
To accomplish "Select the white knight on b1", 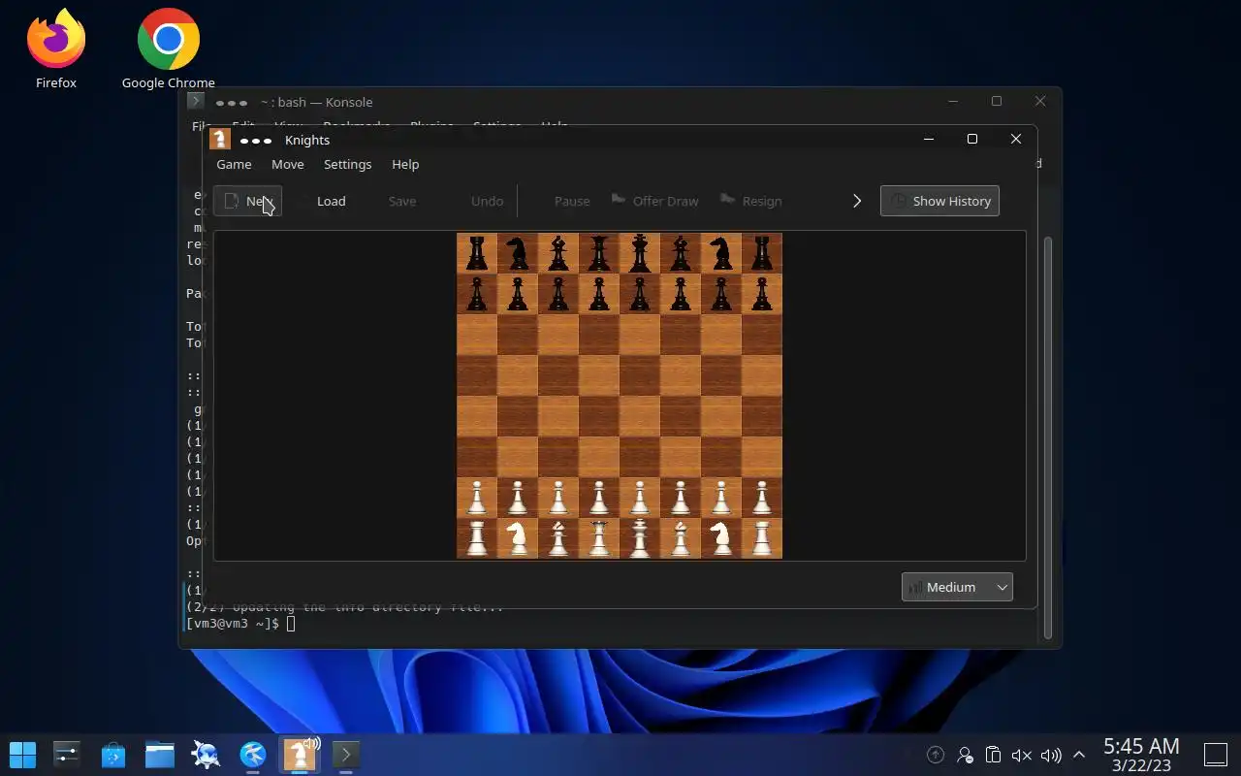I will tap(518, 538).
